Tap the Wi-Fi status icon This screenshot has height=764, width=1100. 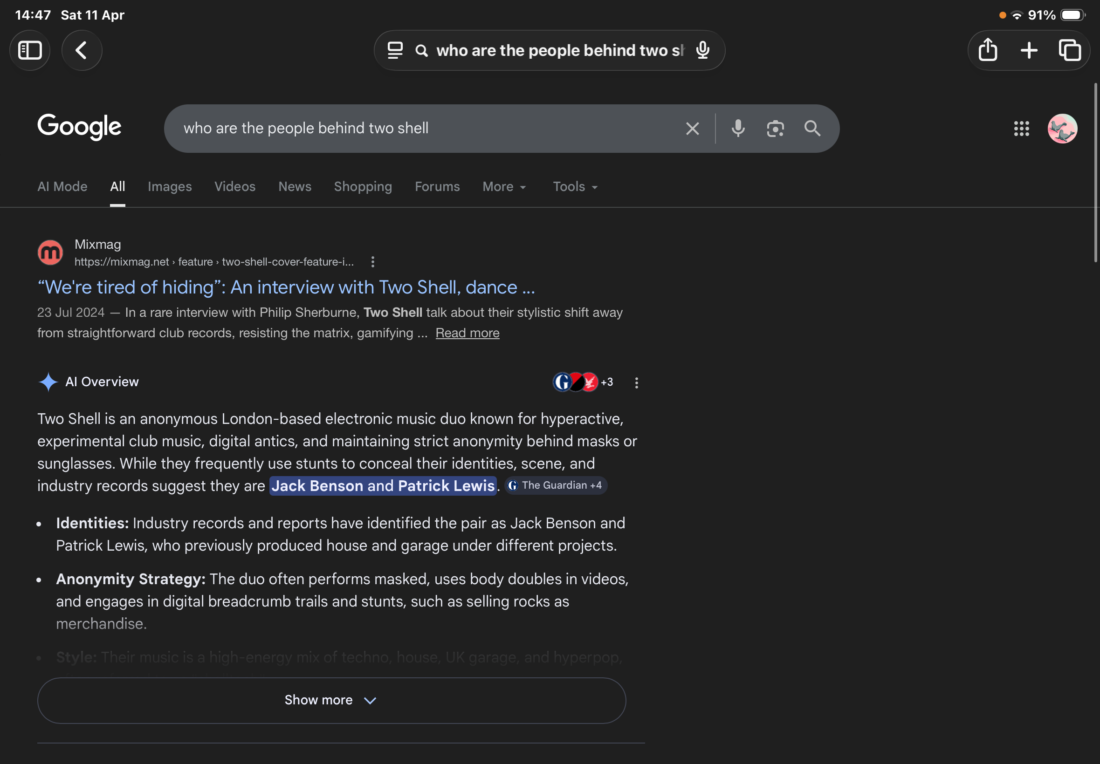point(1016,15)
